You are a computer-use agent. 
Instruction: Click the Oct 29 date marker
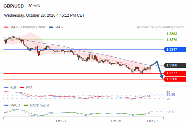pyautogui.click(x=152, y=121)
